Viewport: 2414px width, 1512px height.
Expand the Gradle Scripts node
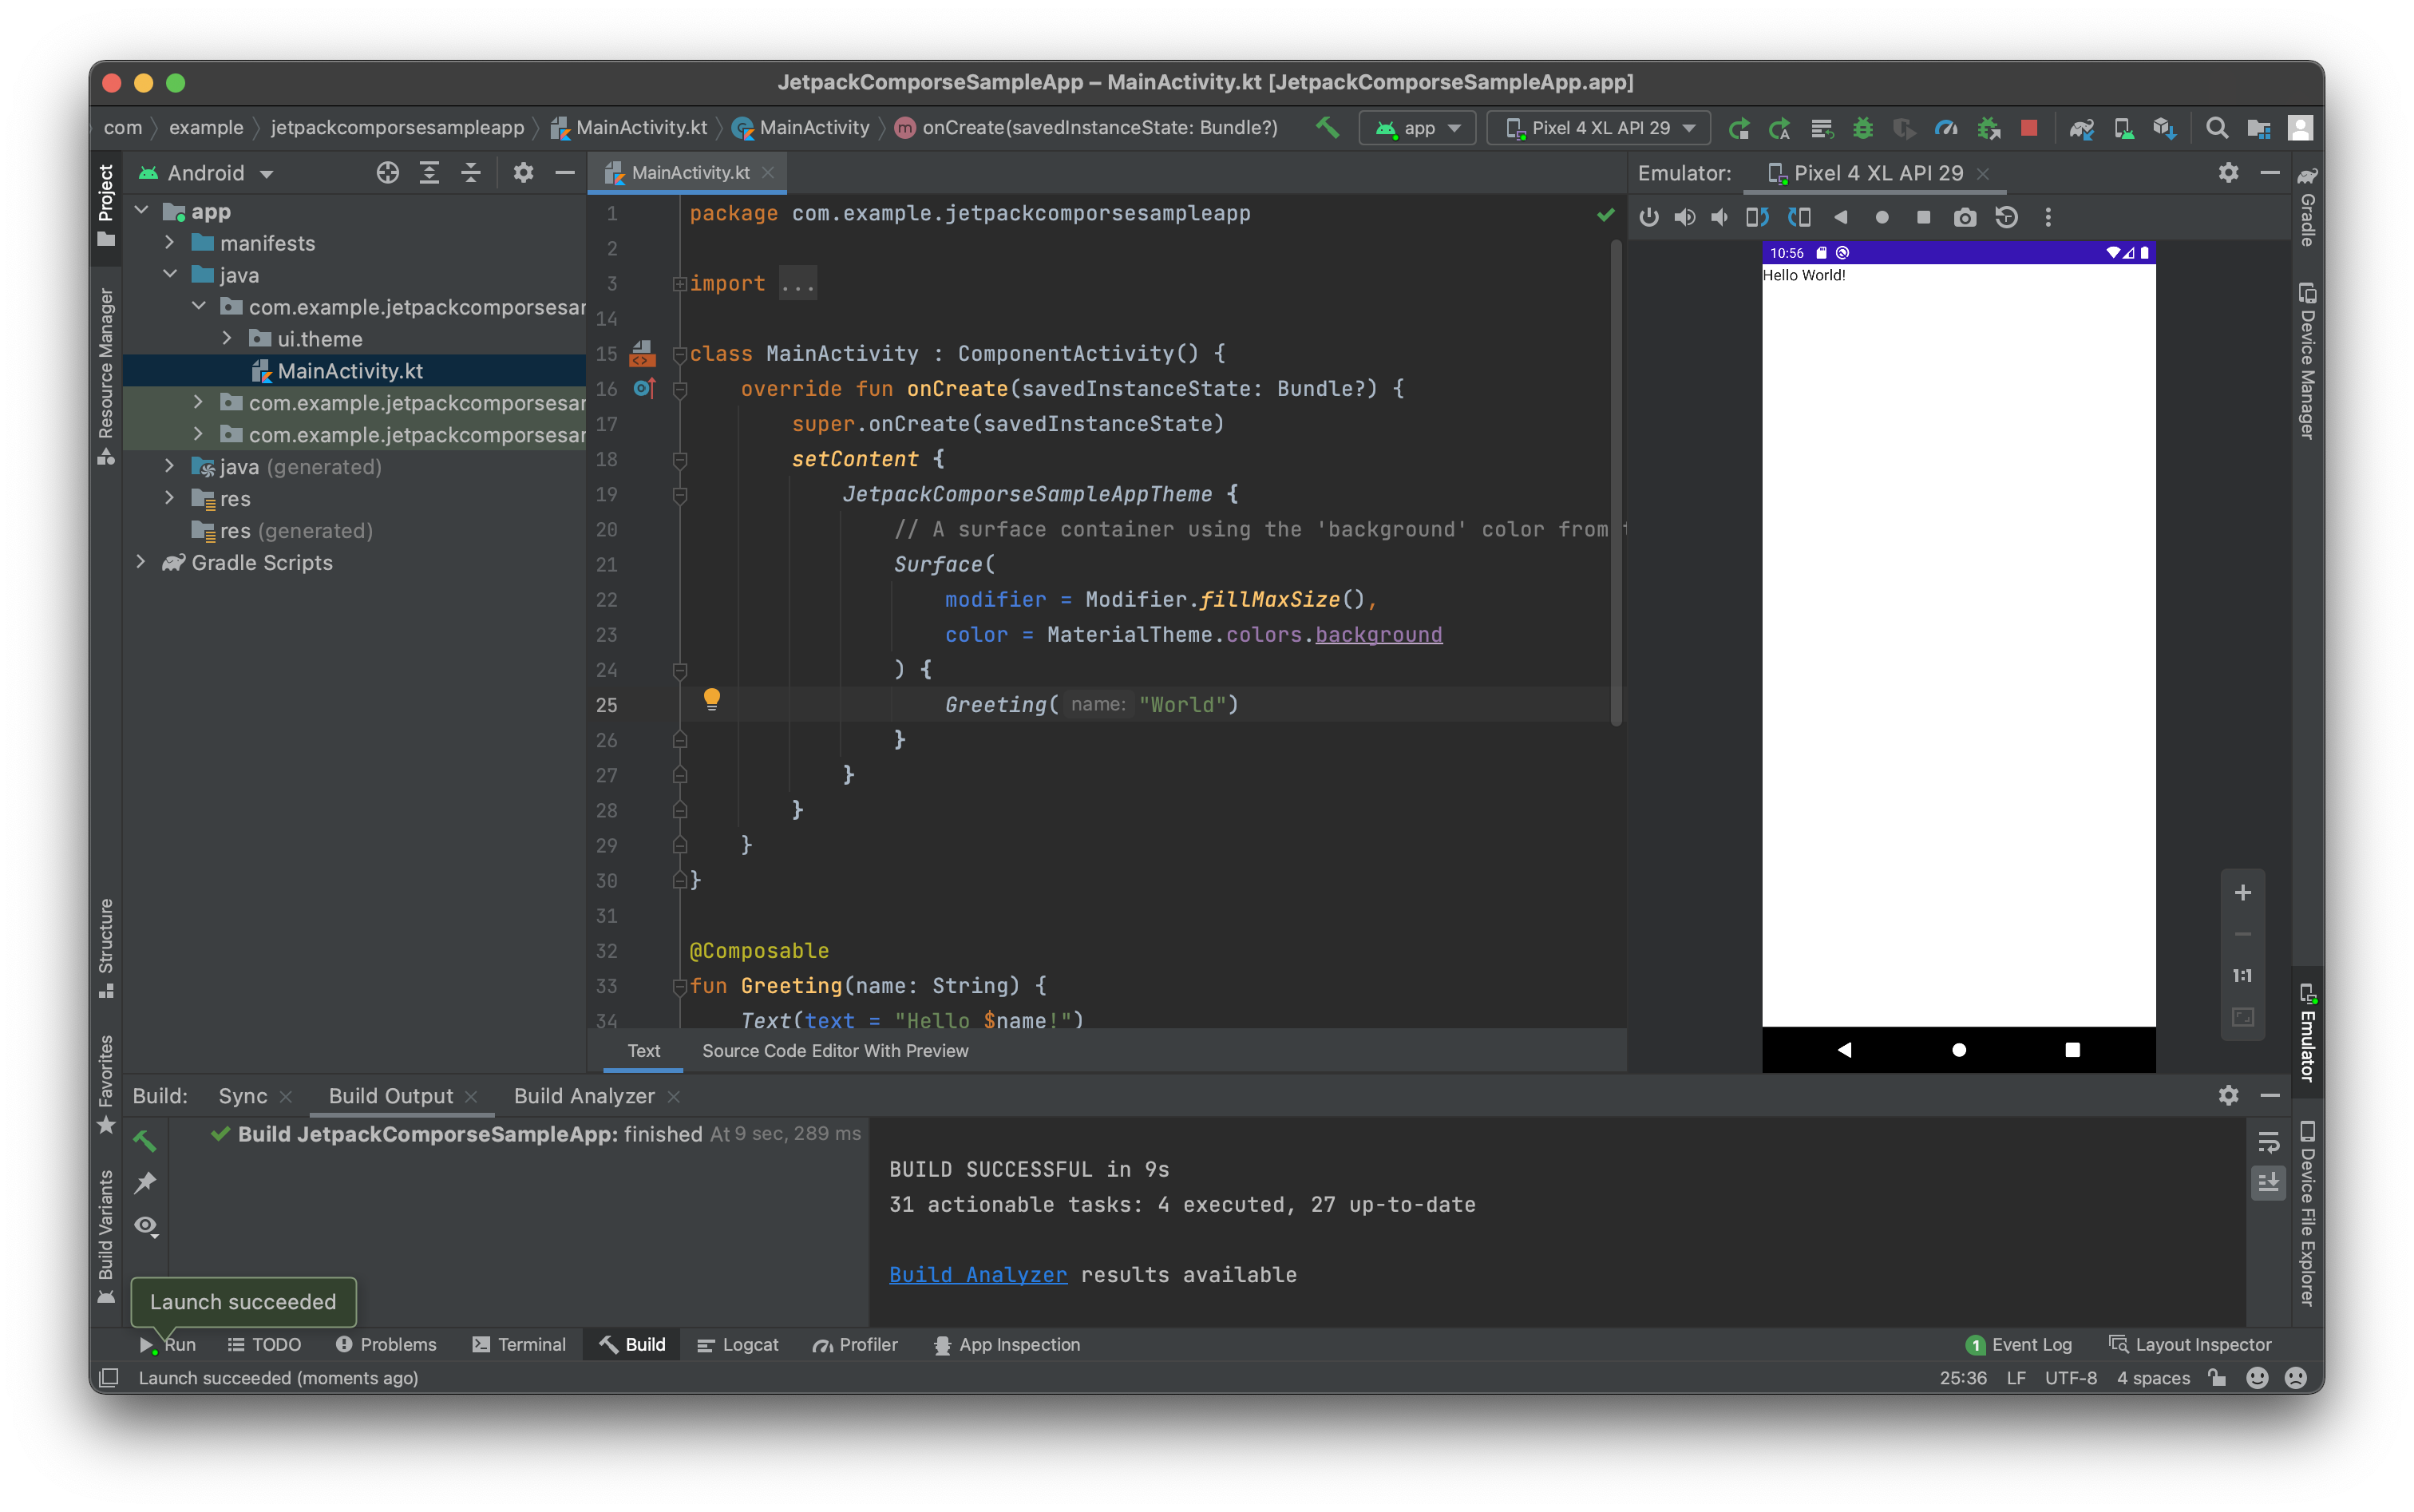141,563
